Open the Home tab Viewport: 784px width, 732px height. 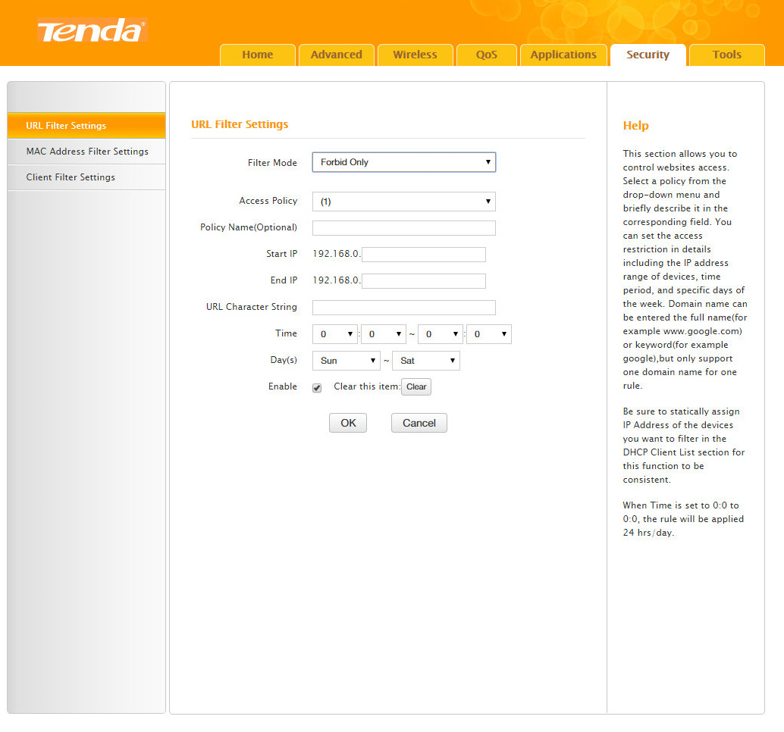click(258, 55)
